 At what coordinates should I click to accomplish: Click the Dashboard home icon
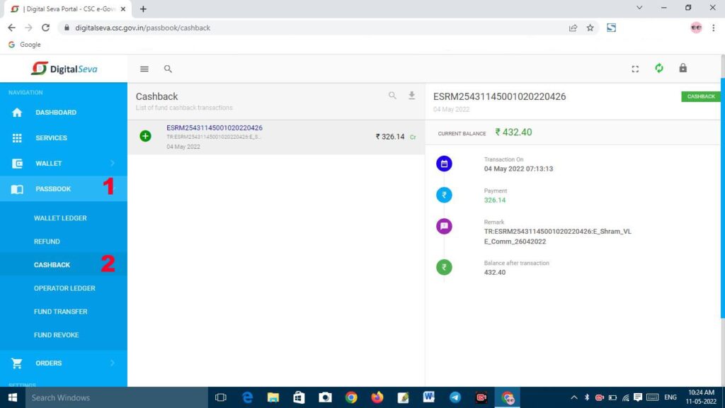(x=17, y=113)
